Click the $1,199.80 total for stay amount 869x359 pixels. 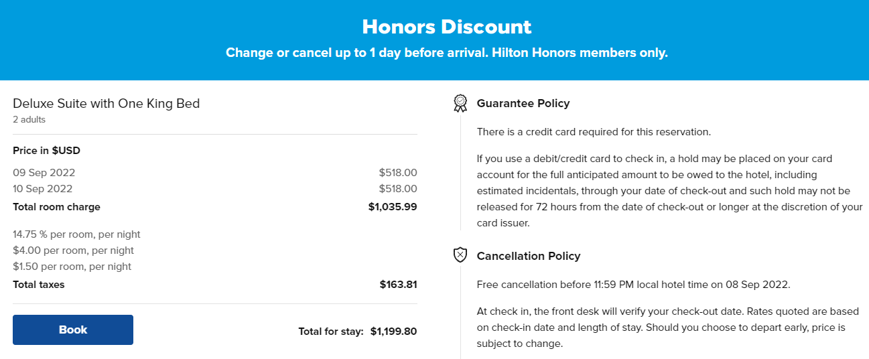(393, 331)
